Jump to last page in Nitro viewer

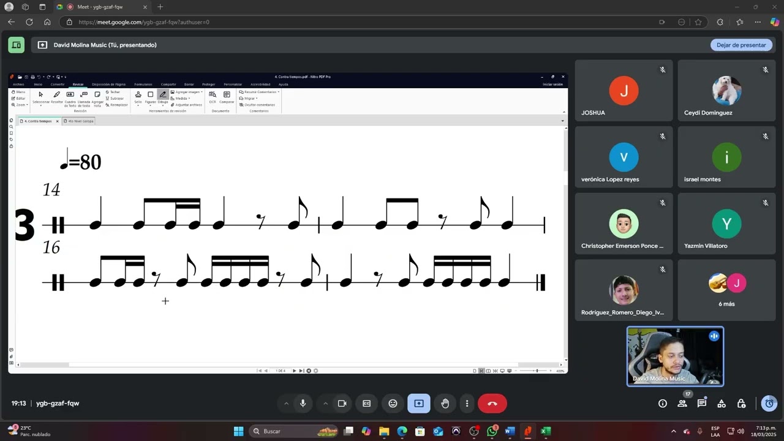tap(301, 371)
